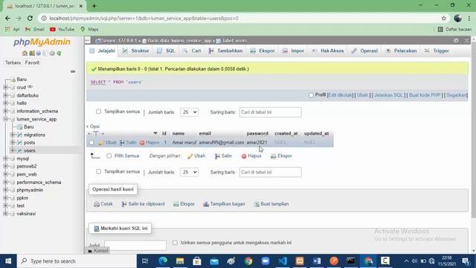Expand the crud database node
The height and width of the screenshot is (268, 476).
(x=5, y=87)
